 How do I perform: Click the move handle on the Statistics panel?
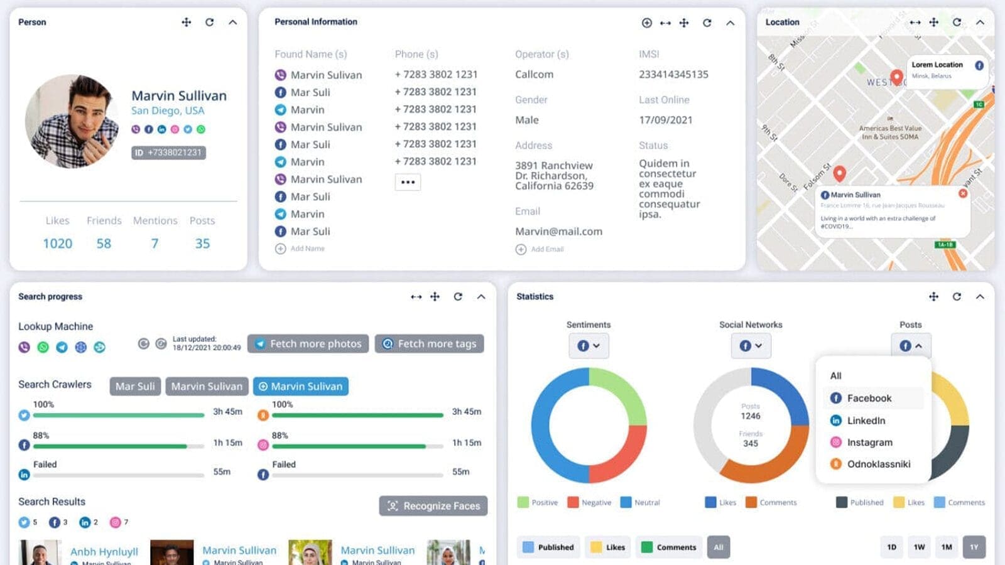pos(935,296)
